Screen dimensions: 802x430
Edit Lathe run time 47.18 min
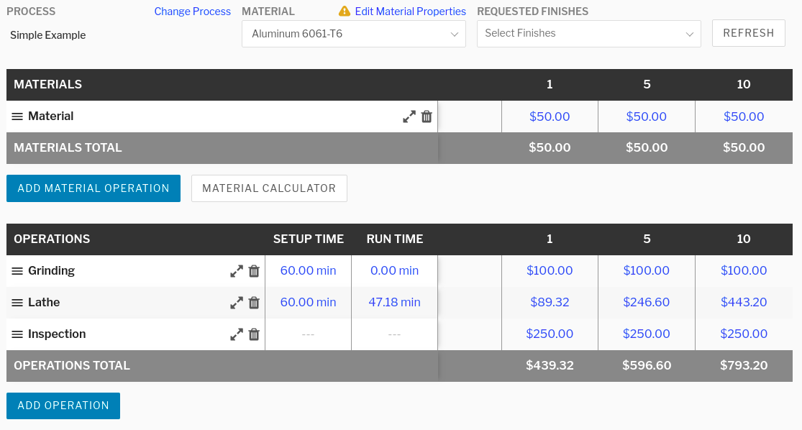(x=394, y=303)
